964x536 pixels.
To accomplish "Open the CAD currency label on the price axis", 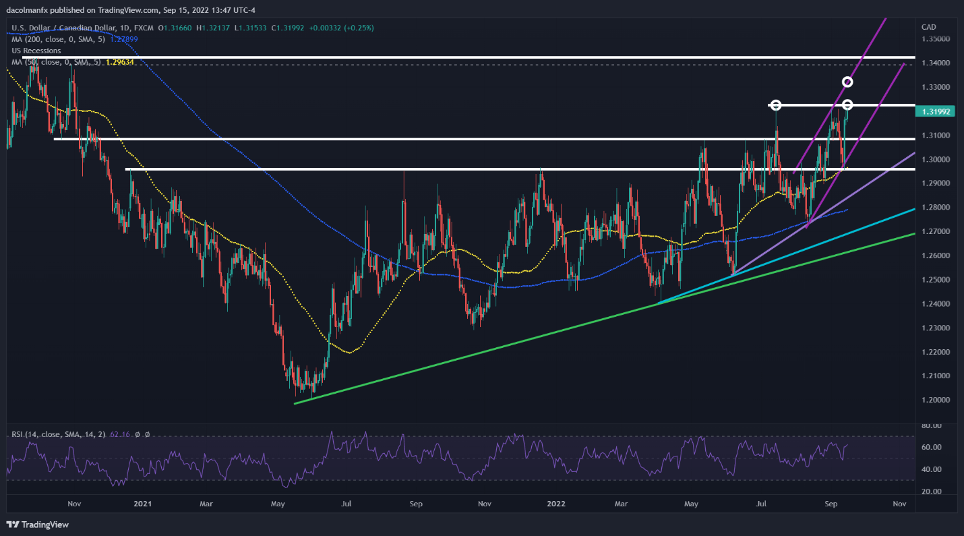I will point(928,26).
